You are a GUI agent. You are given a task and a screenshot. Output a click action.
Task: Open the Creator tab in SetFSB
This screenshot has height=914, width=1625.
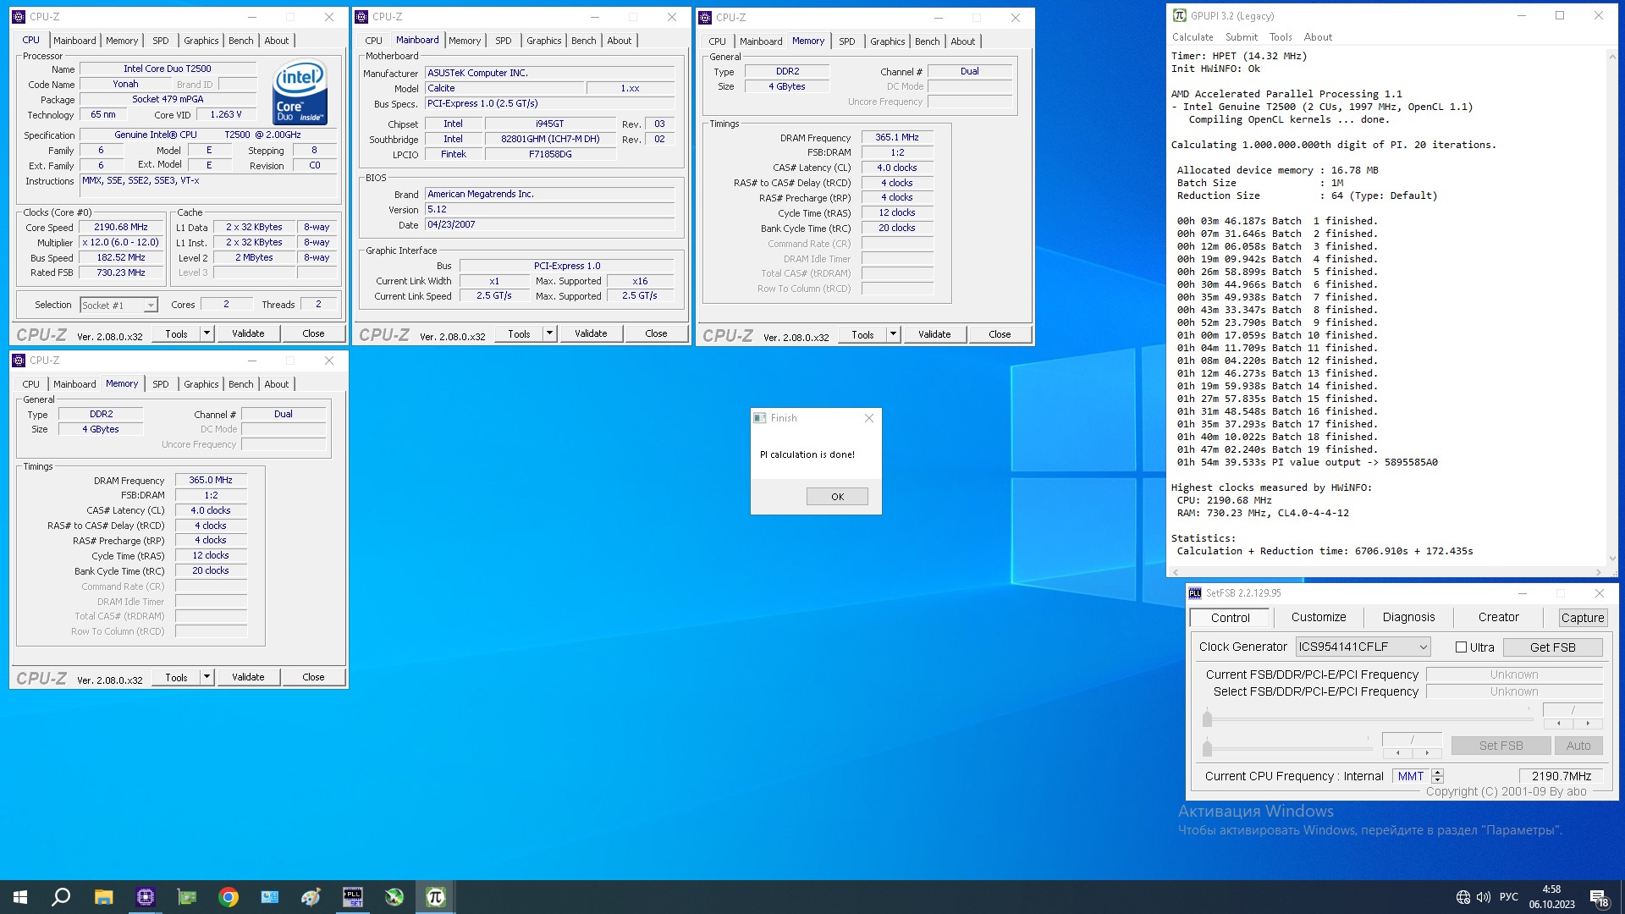tap(1498, 618)
